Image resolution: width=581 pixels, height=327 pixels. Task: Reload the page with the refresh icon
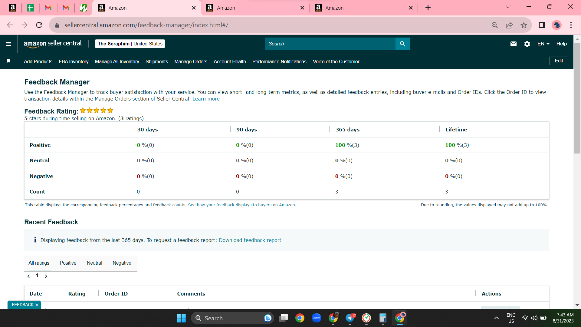39,25
